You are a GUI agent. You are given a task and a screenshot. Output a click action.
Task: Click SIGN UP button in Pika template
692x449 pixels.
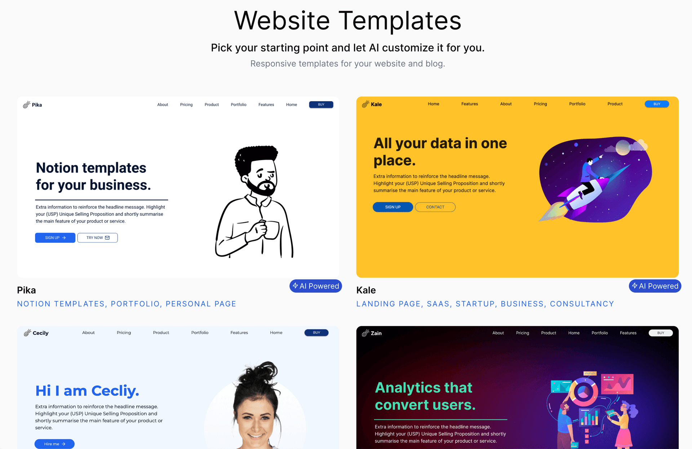(54, 237)
